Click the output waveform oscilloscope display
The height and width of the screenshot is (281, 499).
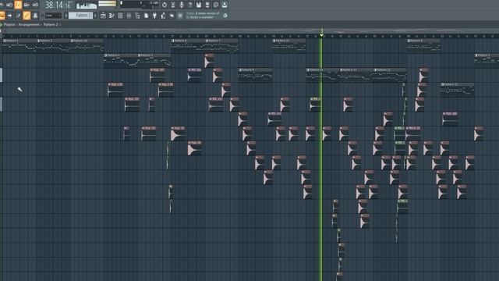tap(87, 5)
